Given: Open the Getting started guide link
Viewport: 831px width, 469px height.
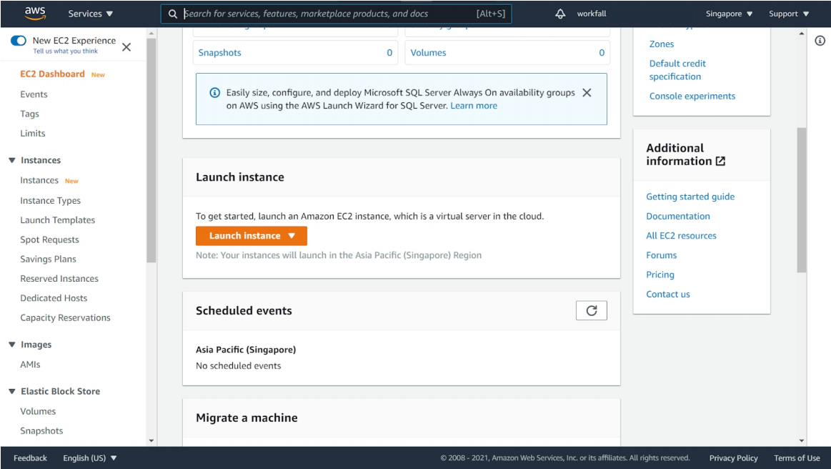Looking at the screenshot, I should point(690,197).
